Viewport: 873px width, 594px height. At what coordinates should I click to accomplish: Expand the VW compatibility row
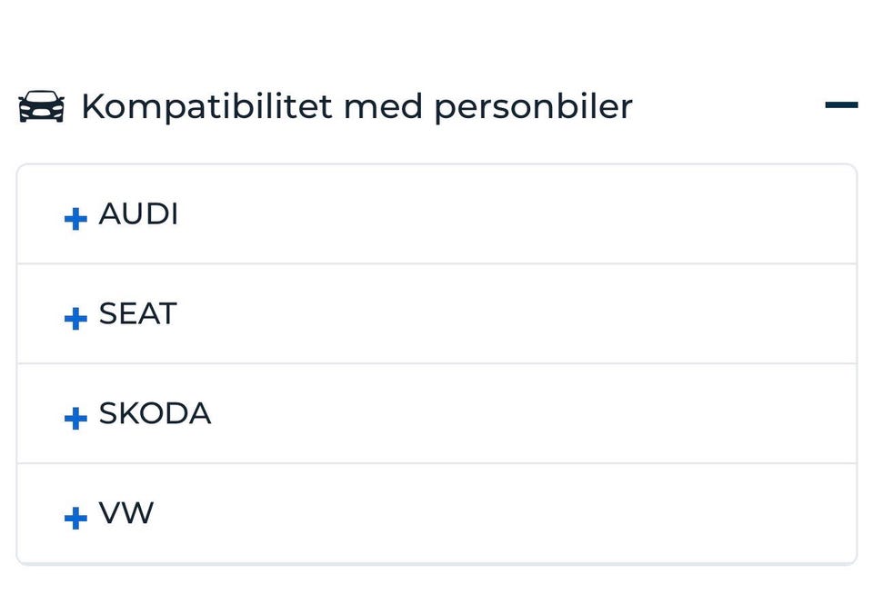tap(436, 514)
